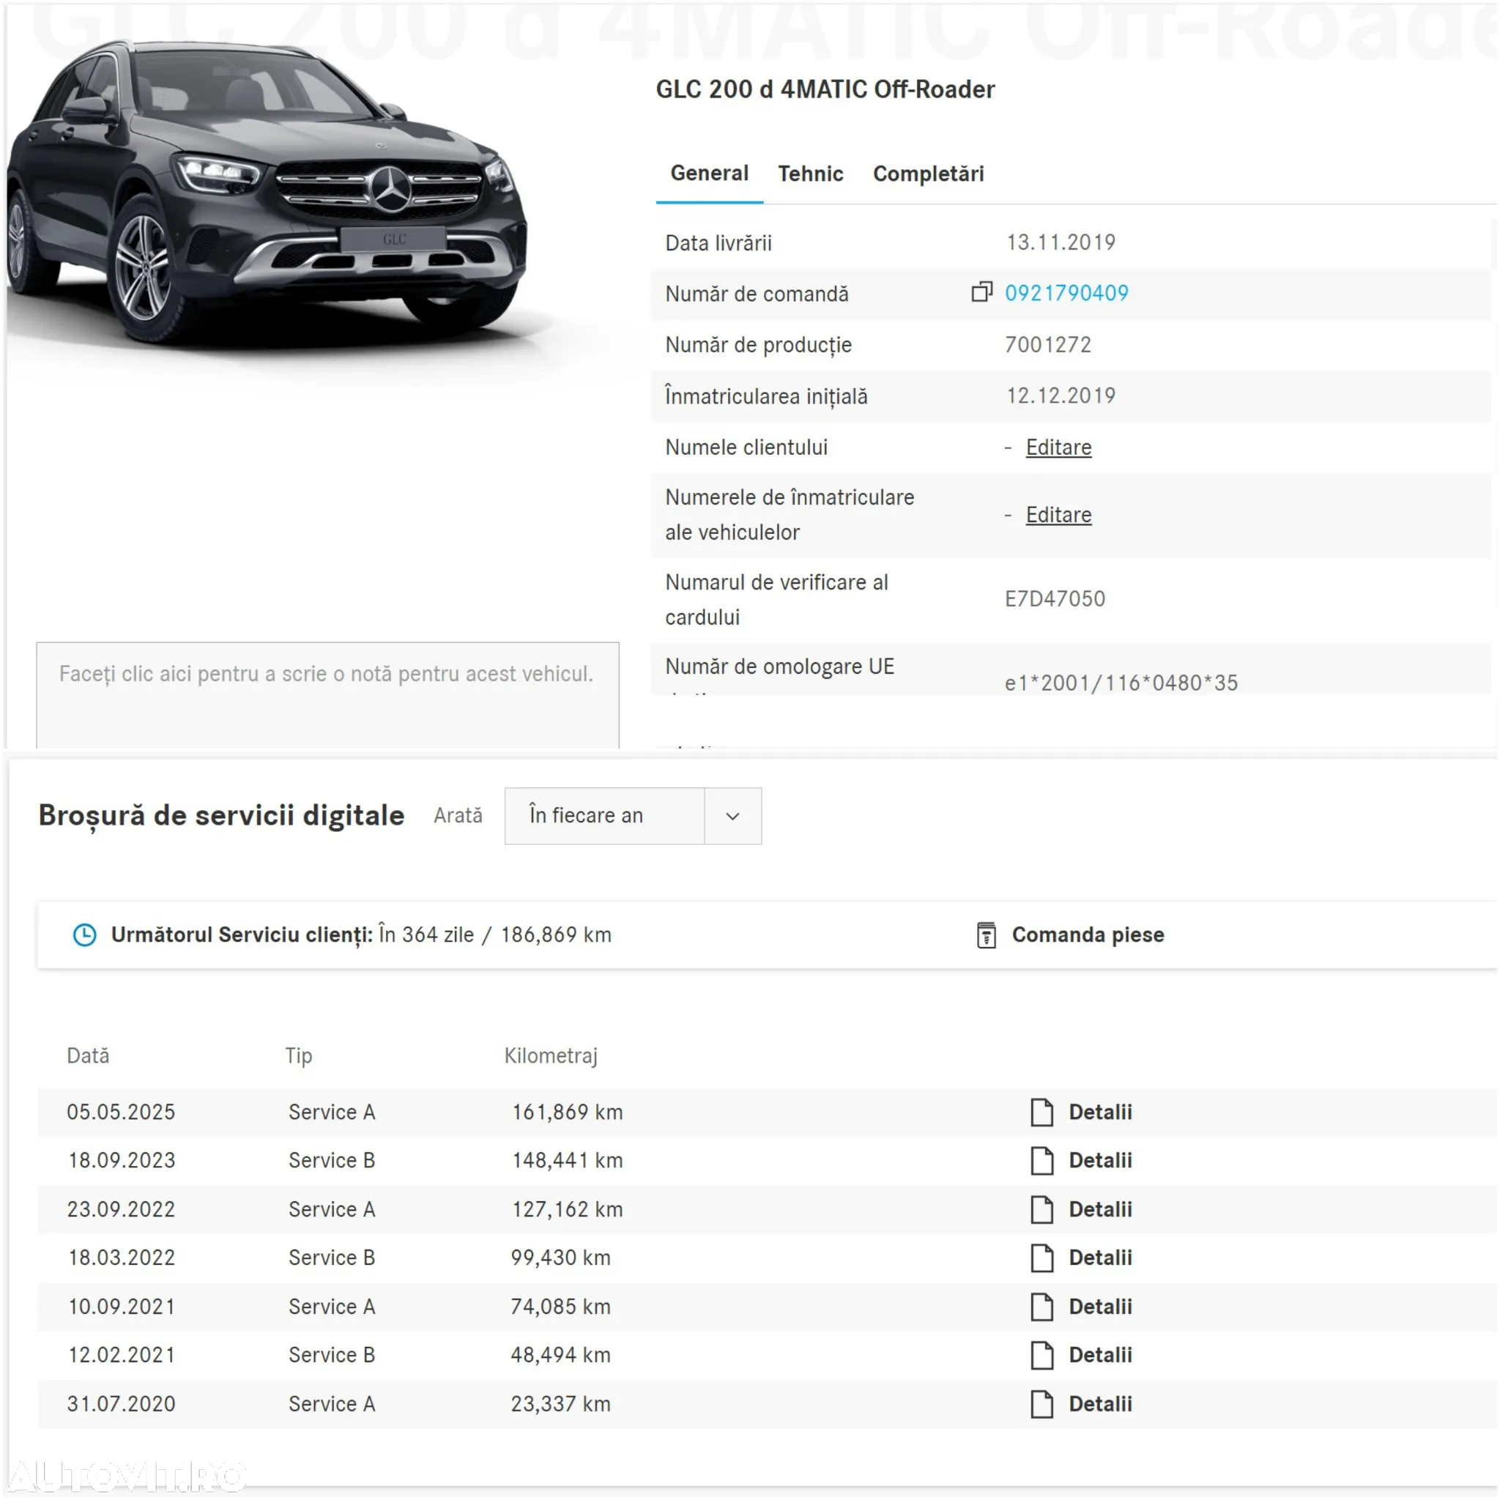The width and height of the screenshot is (1500, 1500).
Task: Open Detalii for 127,162 km service
Action: coord(1100,1208)
